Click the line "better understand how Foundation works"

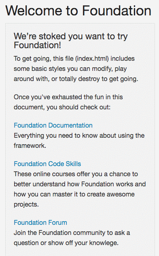80,184
